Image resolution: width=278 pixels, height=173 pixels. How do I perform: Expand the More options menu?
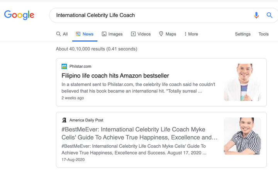(x=191, y=34)
